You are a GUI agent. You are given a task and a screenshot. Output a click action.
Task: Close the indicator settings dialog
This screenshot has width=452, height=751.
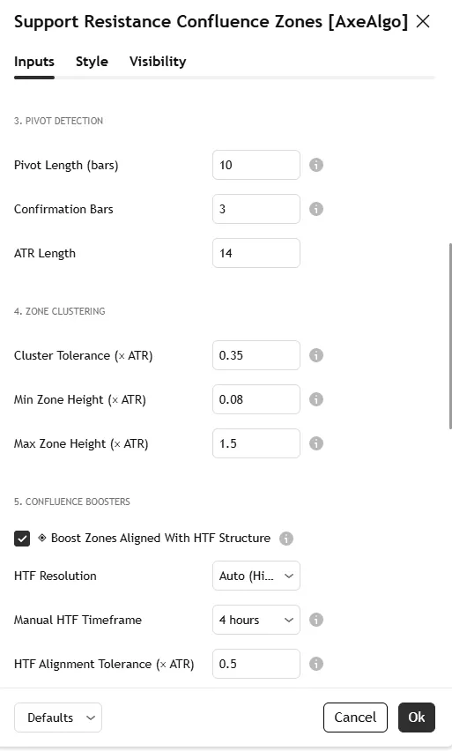coord(423,21)
